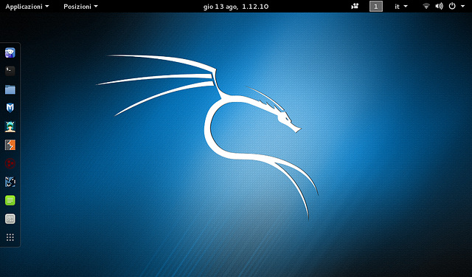Open the 'it' keyboard layout dropdown
This screenshot has height=277, width=472.
(401, 7)
